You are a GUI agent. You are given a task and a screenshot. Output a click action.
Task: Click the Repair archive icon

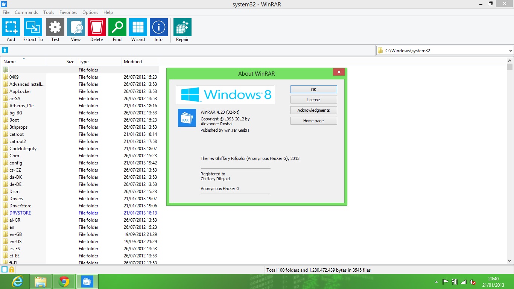(x=182, y=26)
